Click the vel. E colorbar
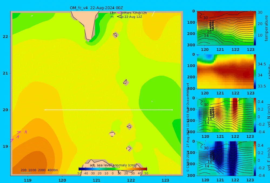Viewport: 270px width, 183px height. (x=255, y=159)
